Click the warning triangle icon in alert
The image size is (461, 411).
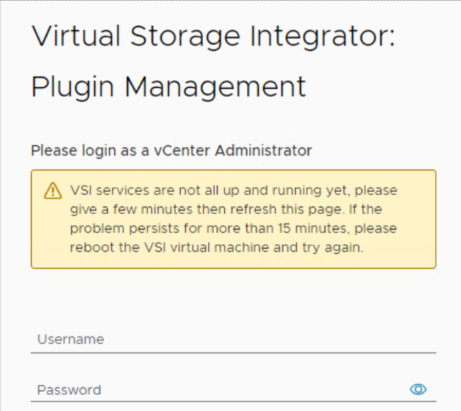[x=52, y=191]
